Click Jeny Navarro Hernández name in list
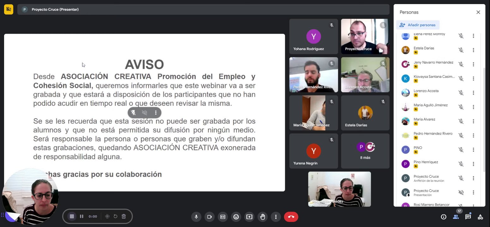 tap(433, 62)
